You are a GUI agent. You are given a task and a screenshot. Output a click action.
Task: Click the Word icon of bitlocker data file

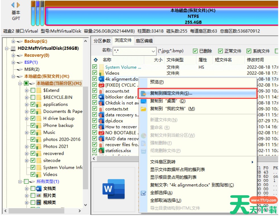[101, 97]
